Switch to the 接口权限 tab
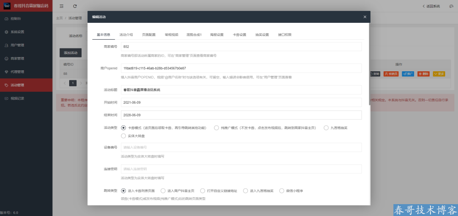Image resolution: width=458 pixels, height=216 pixels. 285,35
